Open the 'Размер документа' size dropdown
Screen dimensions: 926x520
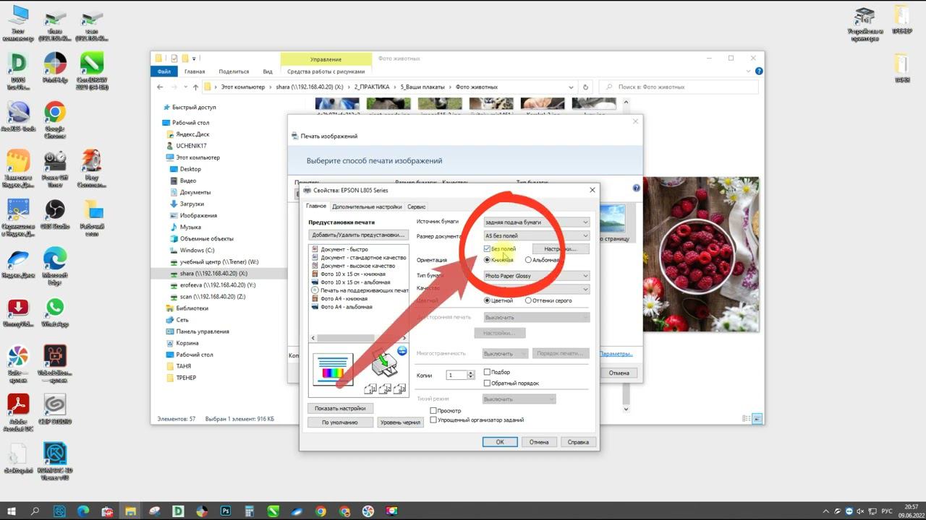tap(537, 235)
